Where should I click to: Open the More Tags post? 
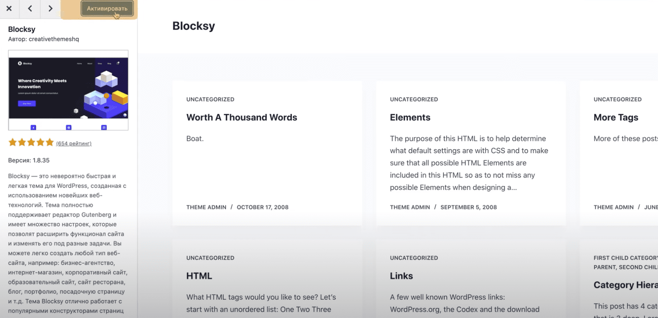(x=616, y=117)
